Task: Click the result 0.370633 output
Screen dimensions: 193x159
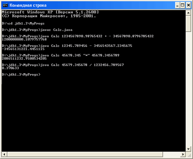Action: coord(10,68)
